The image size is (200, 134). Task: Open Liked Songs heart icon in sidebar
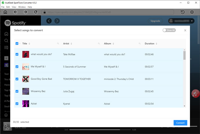(6, 65)
